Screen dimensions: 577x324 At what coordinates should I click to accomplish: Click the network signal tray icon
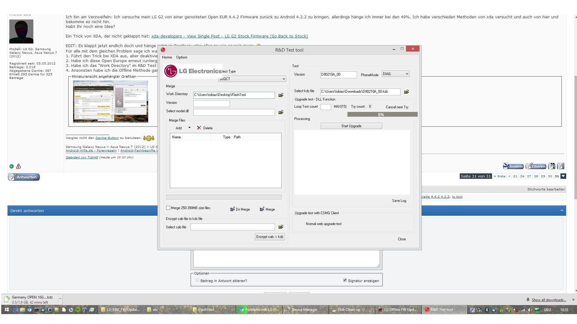click(523, 310)
